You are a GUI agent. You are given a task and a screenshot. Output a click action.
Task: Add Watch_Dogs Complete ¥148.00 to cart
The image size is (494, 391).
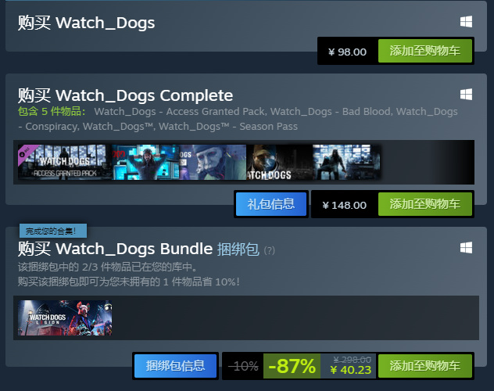[425, 204]
